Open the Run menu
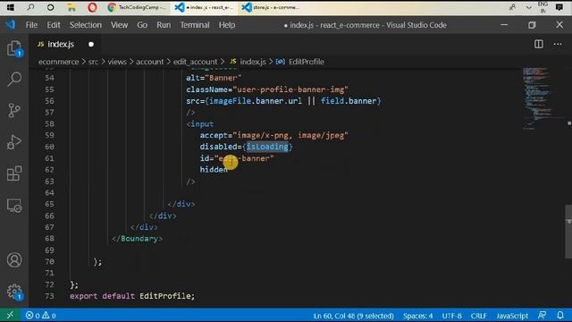 (164, 25)
